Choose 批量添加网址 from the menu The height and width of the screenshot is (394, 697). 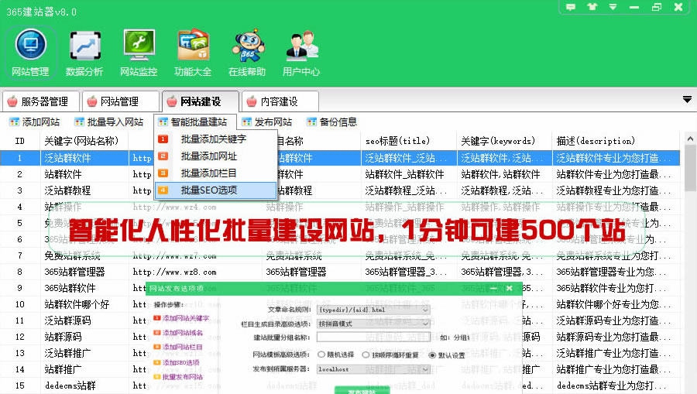click(215, 156)
